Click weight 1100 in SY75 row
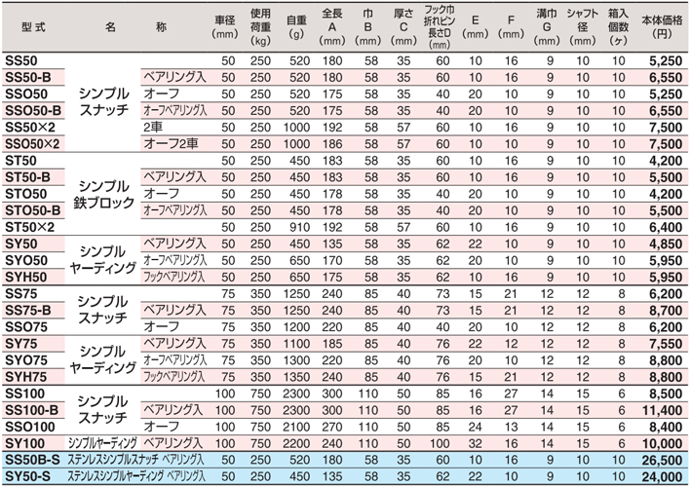Screen dimensions: 690x487 coord(296,344)
